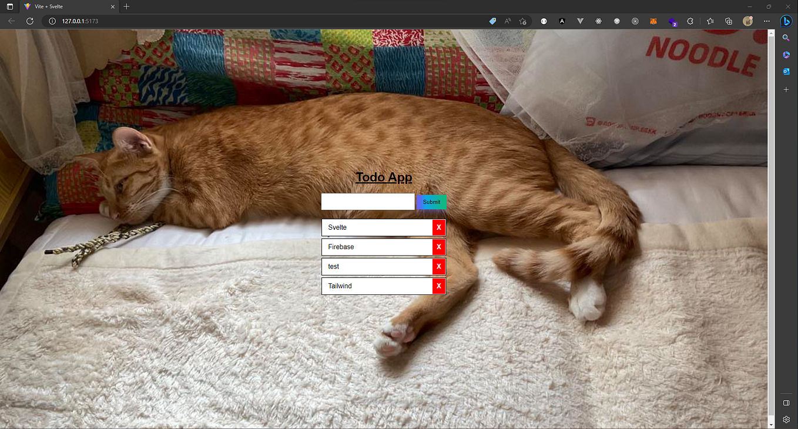Toggle the sidebar panel at the bottom
This screenshot has width=798, height=429.
click(786, 403)
